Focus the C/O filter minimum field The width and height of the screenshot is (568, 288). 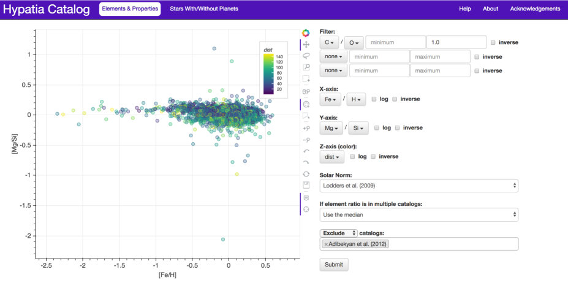tap(395, 42)
